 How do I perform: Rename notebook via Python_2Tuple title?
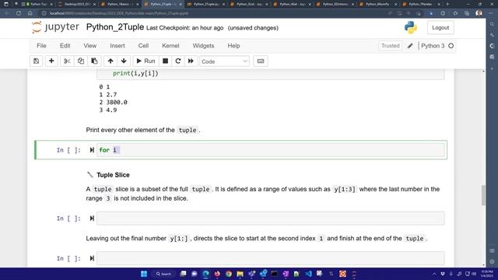pos(115,27)
